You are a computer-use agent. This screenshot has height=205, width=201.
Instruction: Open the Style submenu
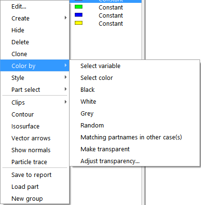tap(35, 78)
